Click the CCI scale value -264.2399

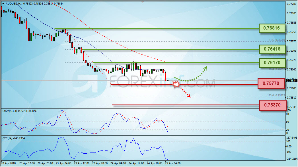click(291, 159)
